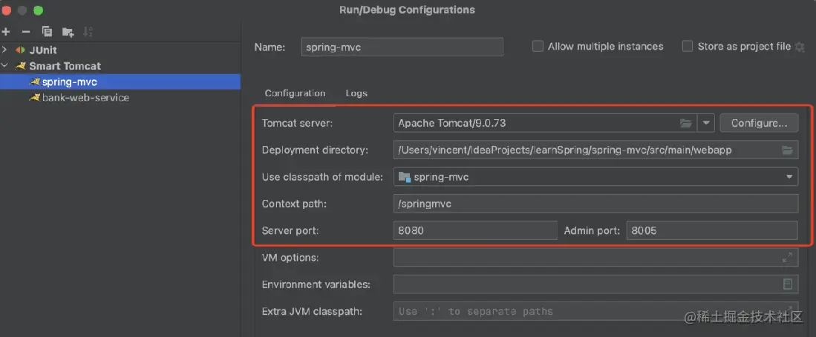Select the bank-web-service configuration
816x337 pixels.
coord(86,98)
